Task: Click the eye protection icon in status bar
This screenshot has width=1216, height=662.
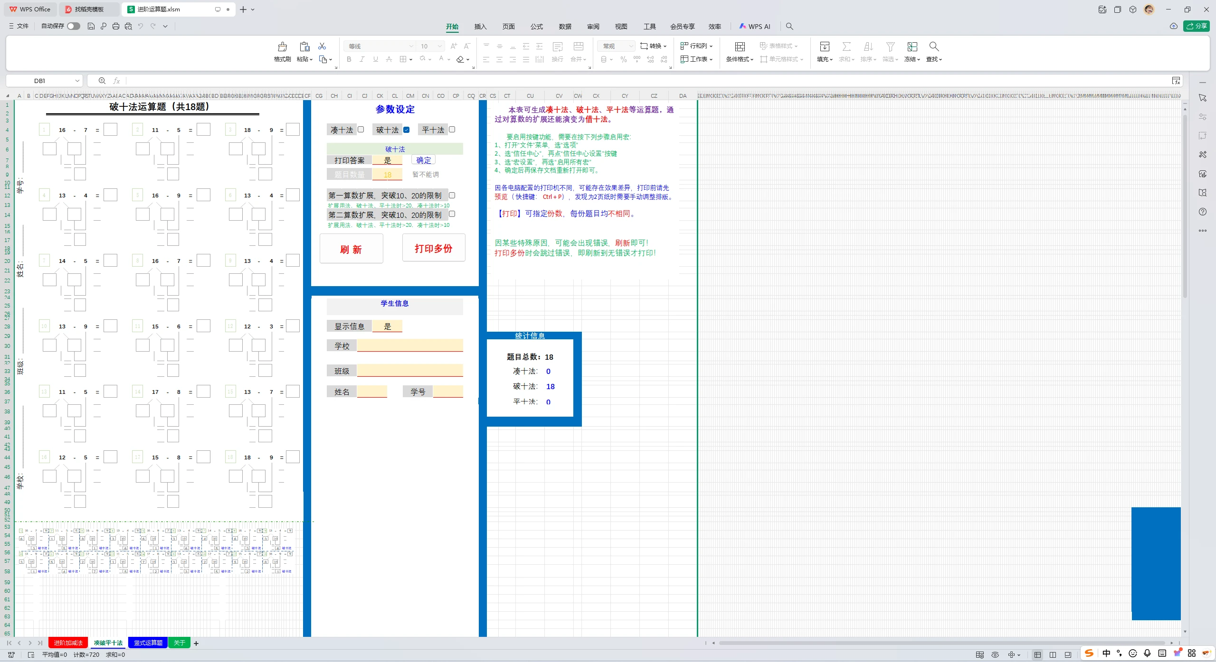Action: point(995,655)
